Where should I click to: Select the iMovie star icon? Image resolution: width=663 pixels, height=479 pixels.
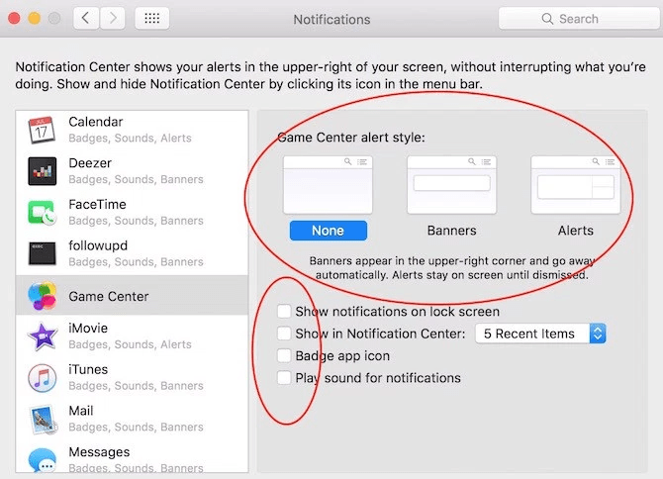tap(42, 336)
